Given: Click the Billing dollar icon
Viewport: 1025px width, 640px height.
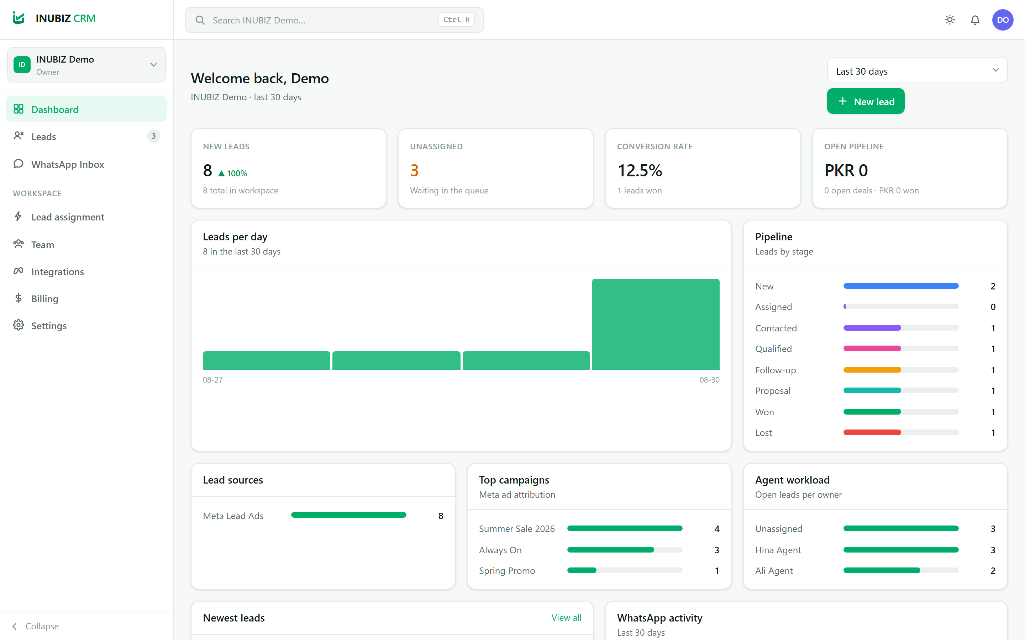Looking at the screenshot, I should click(x=18, y=298).
